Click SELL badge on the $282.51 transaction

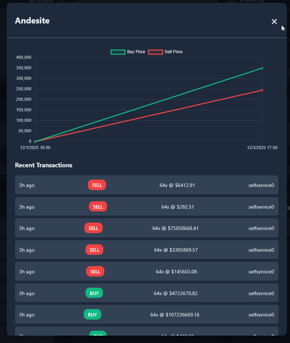point(98,207)
